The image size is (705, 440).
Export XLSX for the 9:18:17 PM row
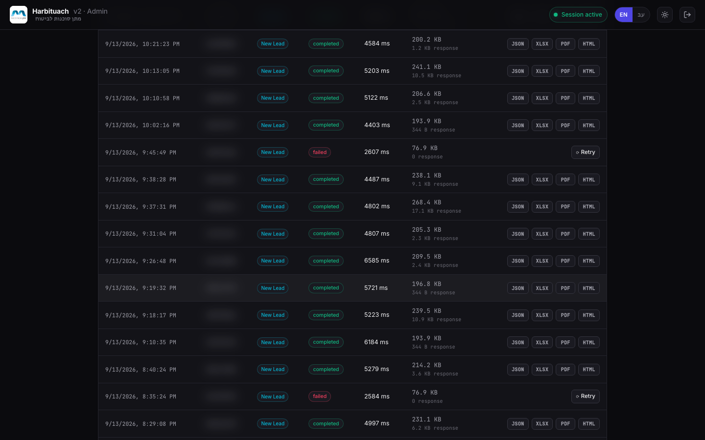click(x=542, y=315)
